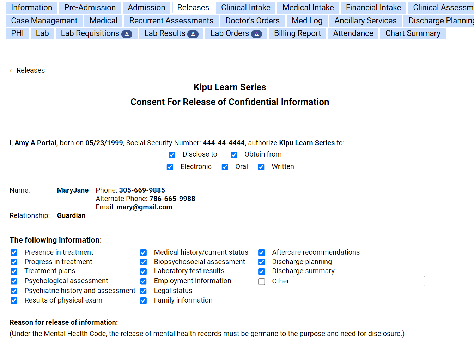The image size is (474, 342).
Task: Deselect Discharge summary checkbox
Action: click(x=261, y=271)
